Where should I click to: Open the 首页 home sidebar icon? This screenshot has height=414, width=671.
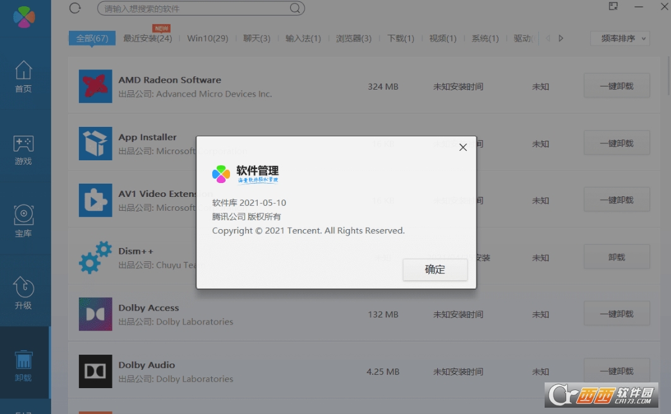pyautogui.click(x=23, y=76)
